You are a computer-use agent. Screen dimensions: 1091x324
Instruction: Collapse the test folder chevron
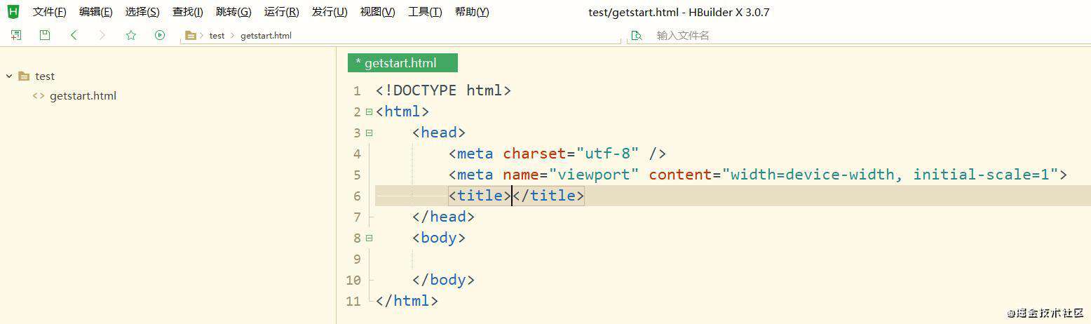[x=9, y=76]
